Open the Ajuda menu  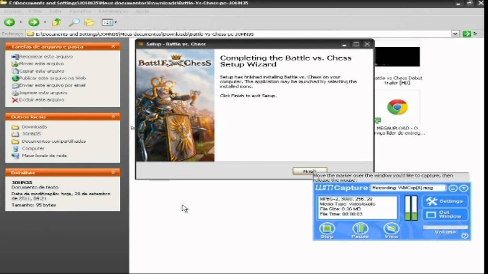[x=142, y=11]
